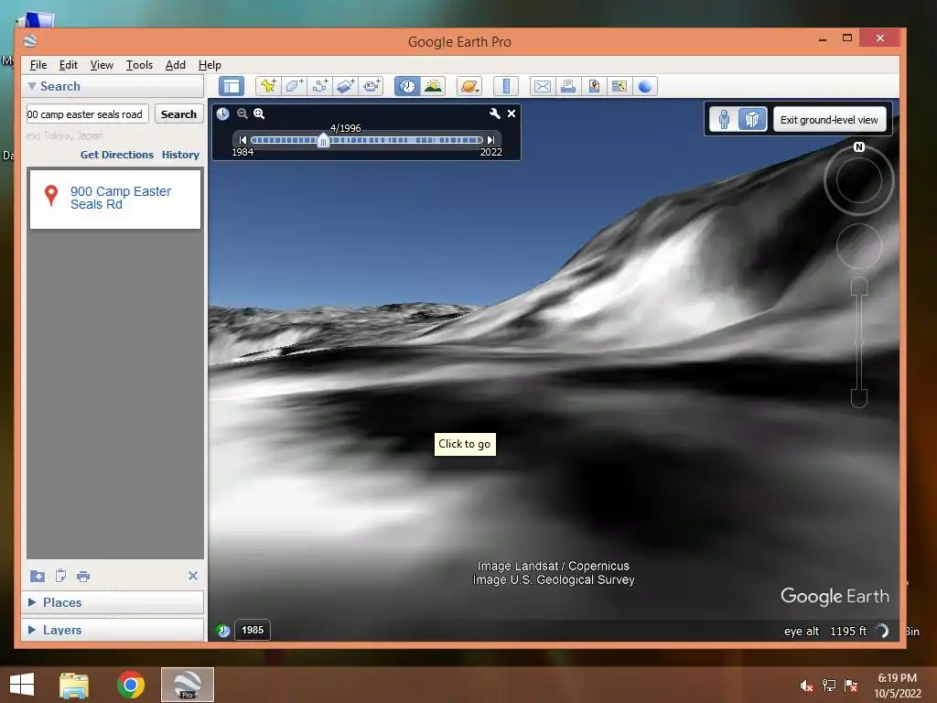Zoom out the time slider range
The height and width of the screenshot is (703, 937).
click(x=242, y=114)
